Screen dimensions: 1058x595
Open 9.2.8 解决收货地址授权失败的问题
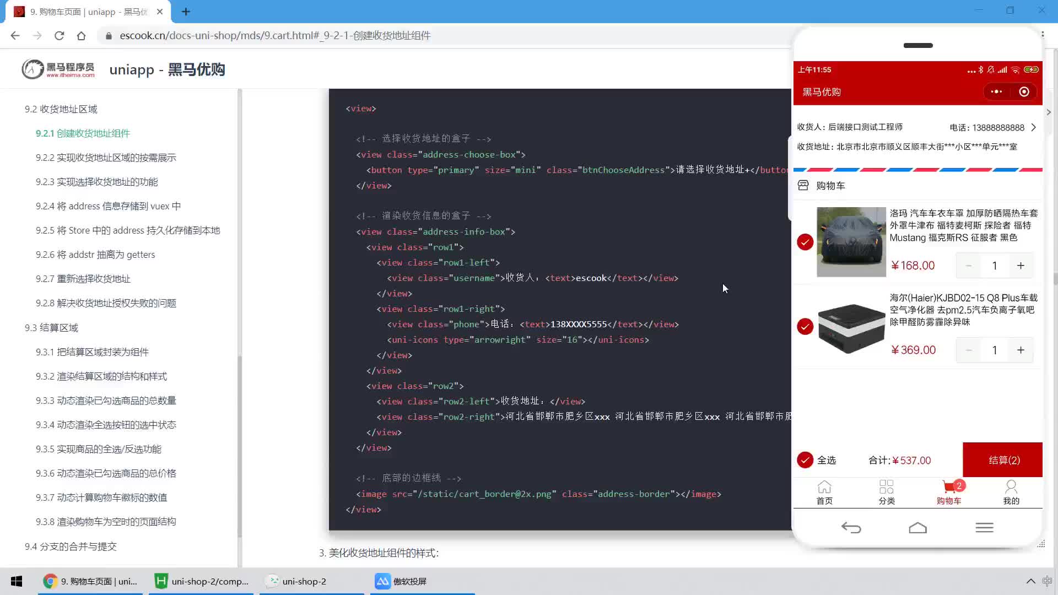[x=106, y=303]
